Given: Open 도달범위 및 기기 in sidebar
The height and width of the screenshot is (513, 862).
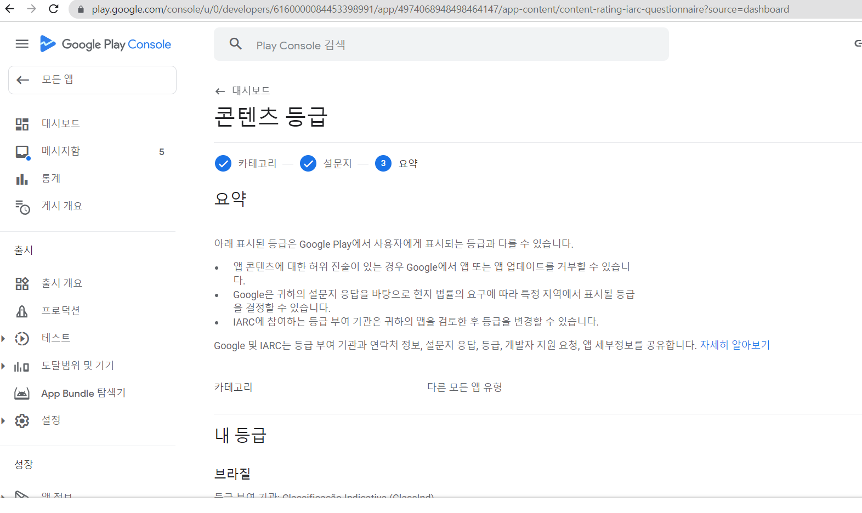Looking at the screenshot, I should pos(78,366).
